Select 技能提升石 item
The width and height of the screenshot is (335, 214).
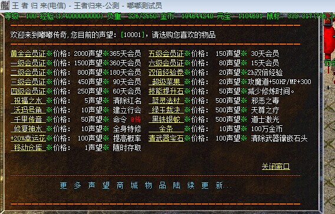[x=166, y=91]
